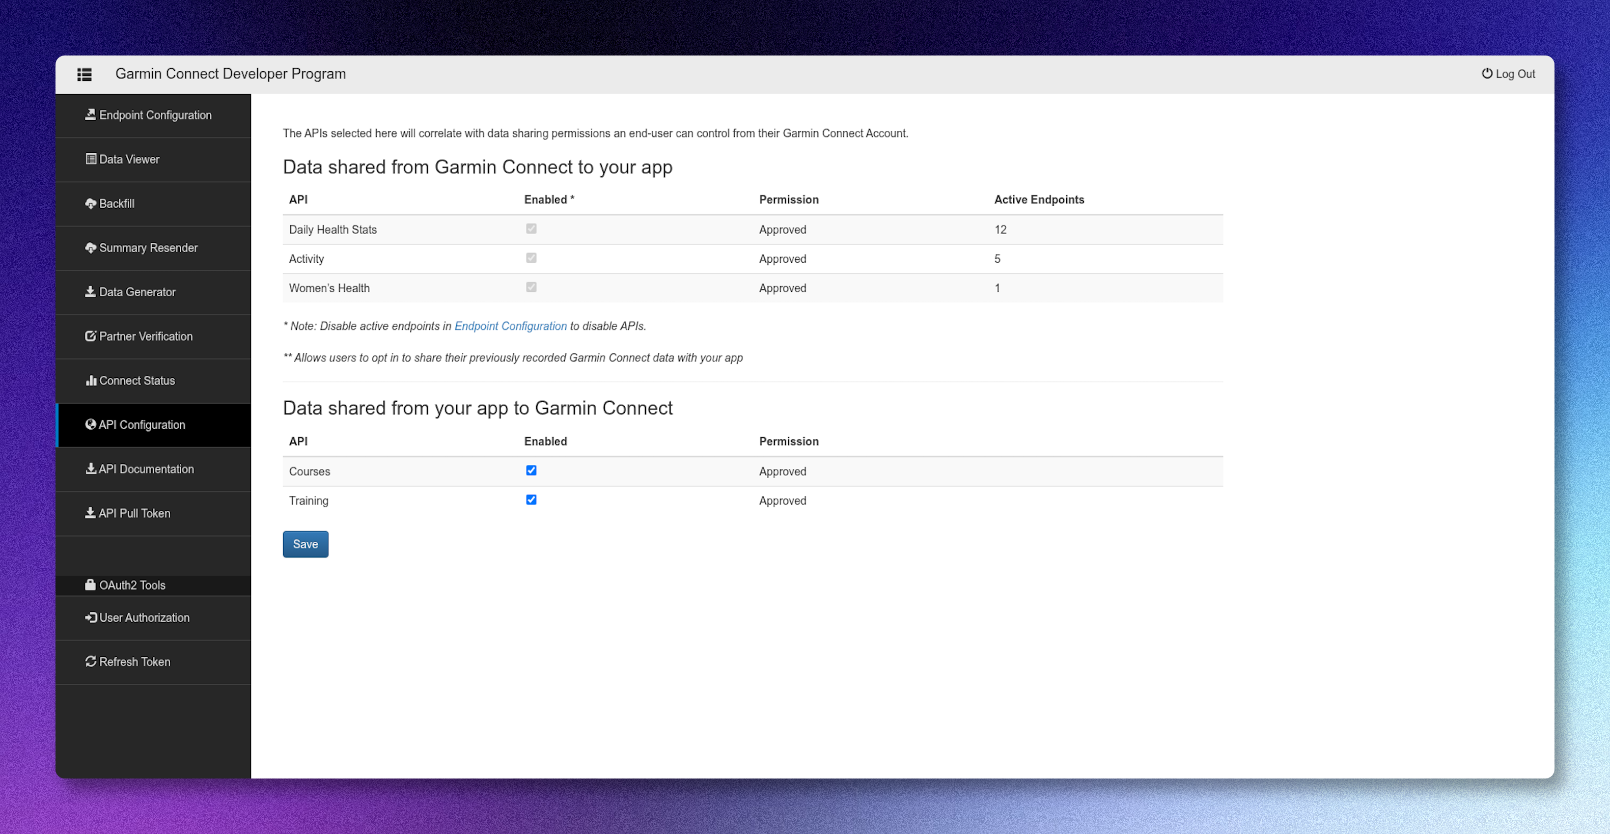Click the Refresh Token arrows icon
1610x834 pixels.
coord(91,661)
